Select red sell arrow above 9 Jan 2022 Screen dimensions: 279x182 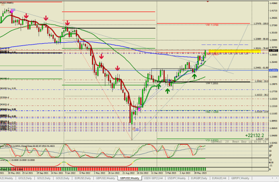pos(67,23)
